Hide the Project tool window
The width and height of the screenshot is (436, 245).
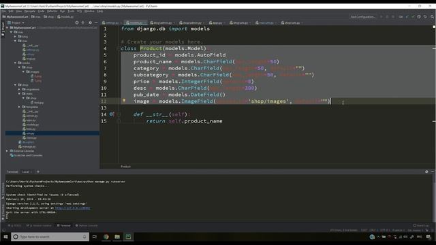pyautogui.click(x=96, y=22)
